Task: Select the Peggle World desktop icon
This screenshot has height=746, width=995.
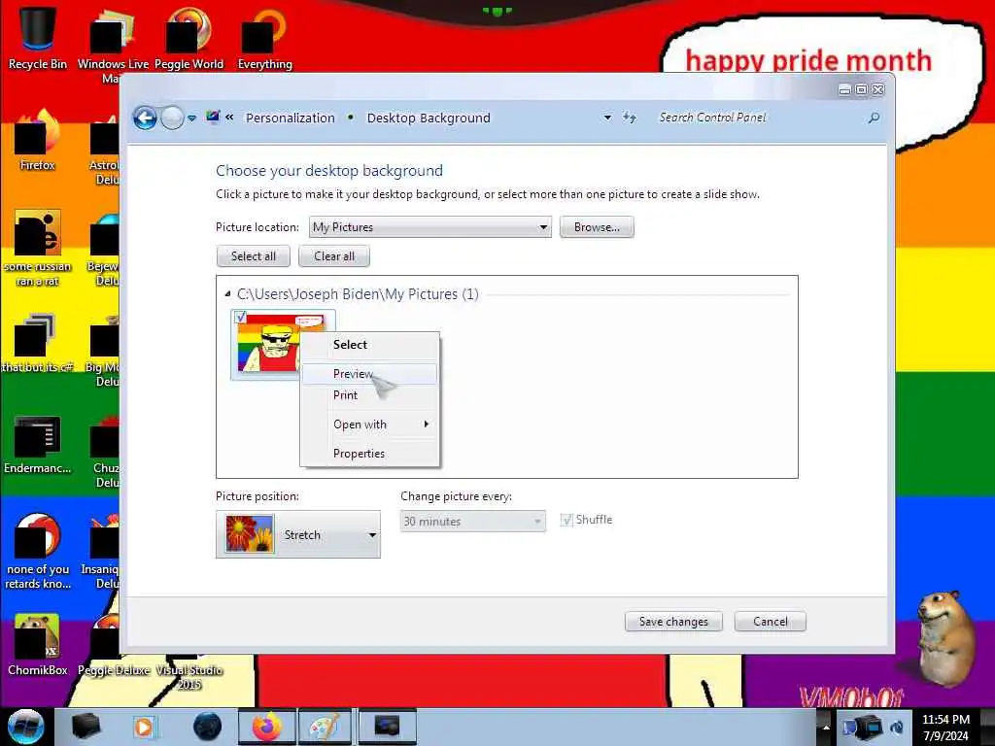Action: point(189,37)
